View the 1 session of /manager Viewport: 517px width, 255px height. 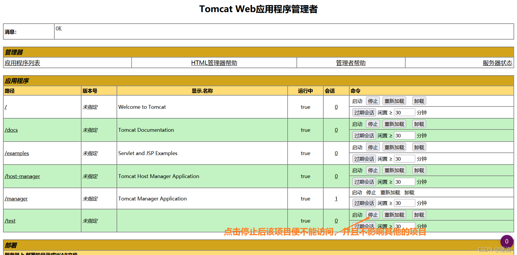coord(336,199)
